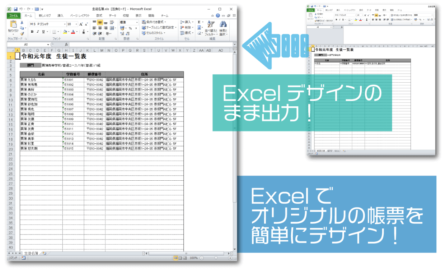445x273 pixels.
Task: Click the Sort and Filter icon
Action: (211, 24)
